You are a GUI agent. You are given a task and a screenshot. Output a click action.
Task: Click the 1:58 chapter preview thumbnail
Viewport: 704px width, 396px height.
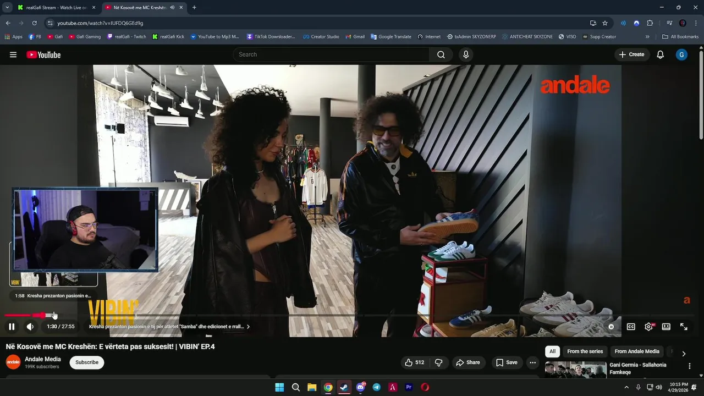coord(53,279)
